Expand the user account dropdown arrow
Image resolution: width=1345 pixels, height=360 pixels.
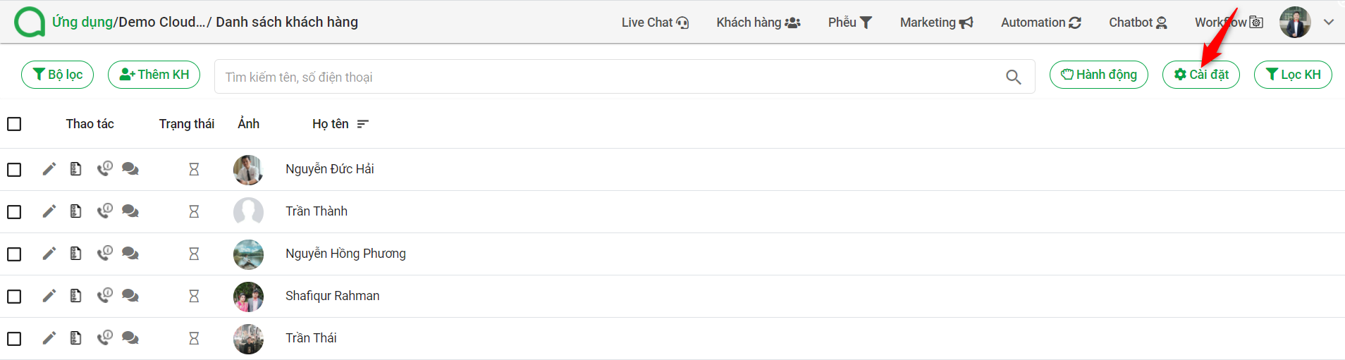coord(1329,22)
